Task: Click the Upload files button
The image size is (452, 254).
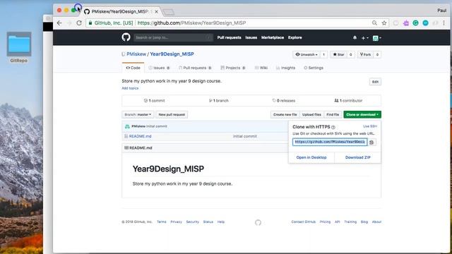Action: pyautogui.click(x=311, y=114)
